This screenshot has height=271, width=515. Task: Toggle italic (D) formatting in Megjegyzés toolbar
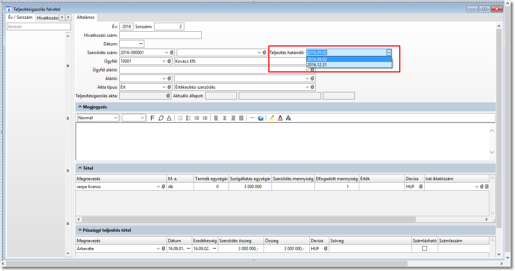161,118
